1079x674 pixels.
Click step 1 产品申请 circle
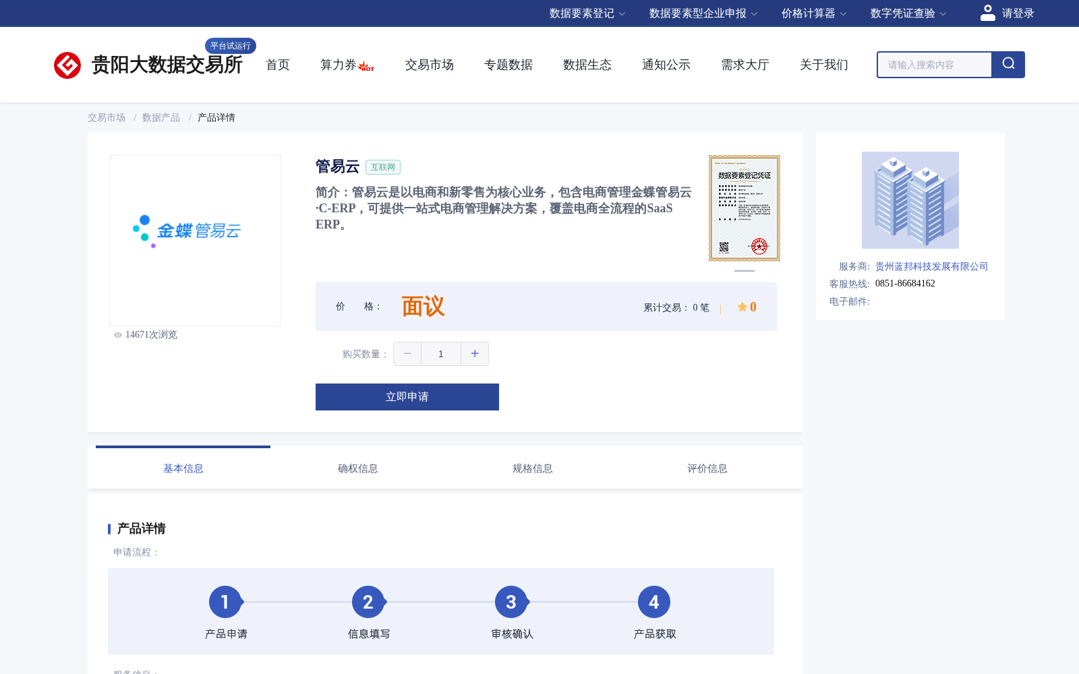pos(225,602)
